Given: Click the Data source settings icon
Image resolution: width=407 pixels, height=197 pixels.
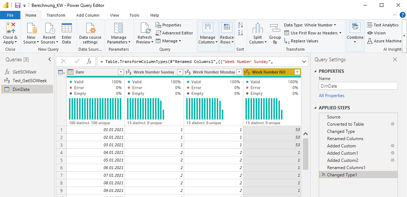Looking at the screenshot, I should coord(90,28).
